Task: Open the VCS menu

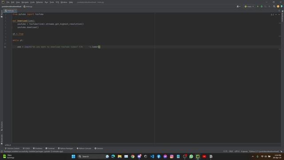Action: coord(57,2)
